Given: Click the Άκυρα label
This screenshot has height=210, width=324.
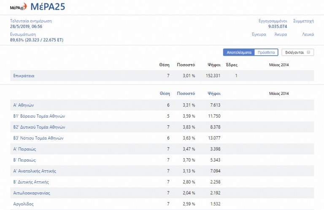Looking at the screenshot, I should [x=281, y=34].
